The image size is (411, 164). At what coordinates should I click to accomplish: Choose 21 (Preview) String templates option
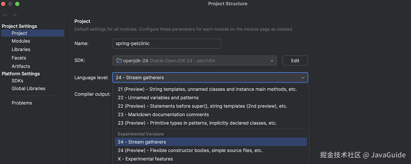207,89
